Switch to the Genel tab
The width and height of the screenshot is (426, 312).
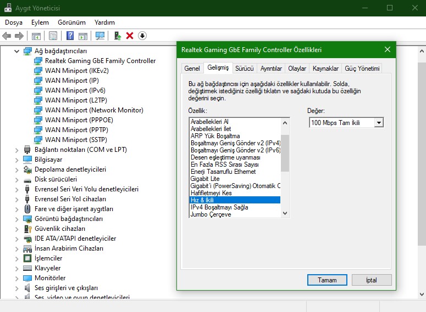point(192,69)
